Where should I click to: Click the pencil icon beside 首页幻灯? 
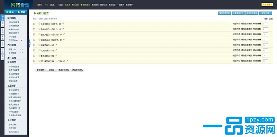(67, 61)
